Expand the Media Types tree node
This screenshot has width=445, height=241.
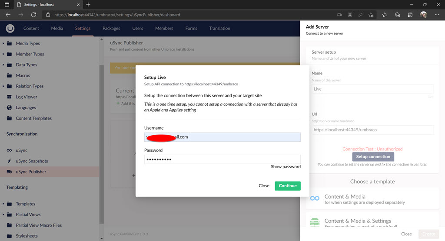point(3,43)
